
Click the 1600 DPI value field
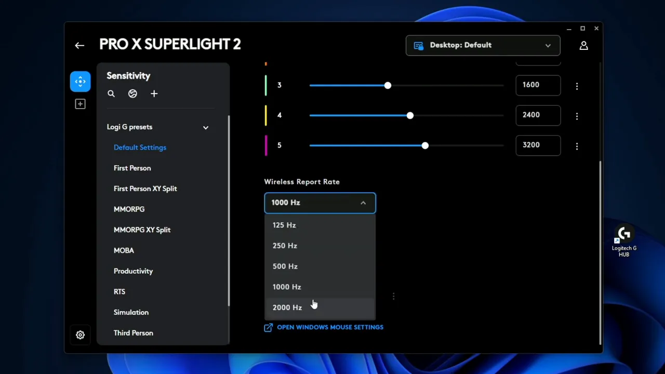pos(538,85)
